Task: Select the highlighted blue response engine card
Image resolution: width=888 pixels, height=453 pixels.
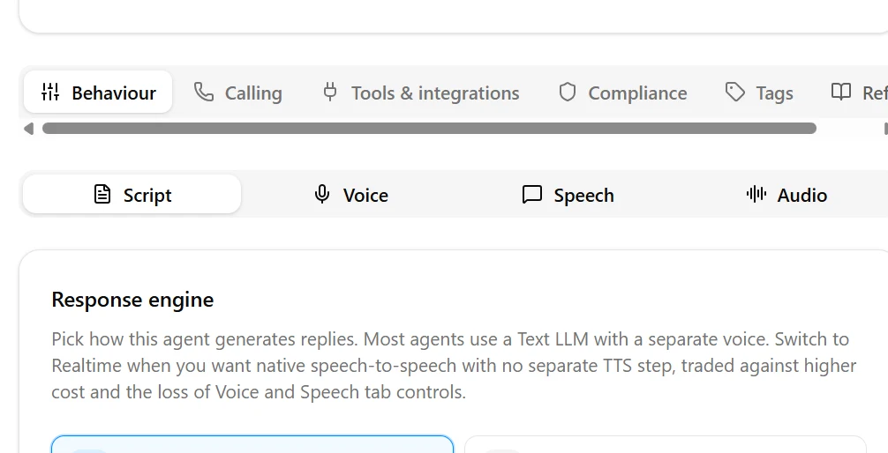Action: click(252, 444)
